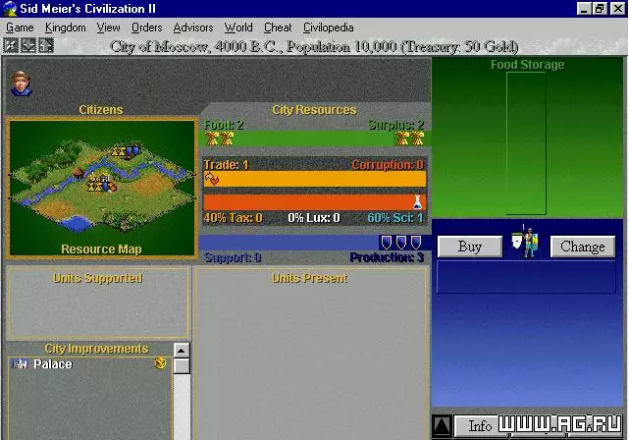Click the 'Trade: 1' label
Viewport: 629px width, 440px height.
[227, 165]
